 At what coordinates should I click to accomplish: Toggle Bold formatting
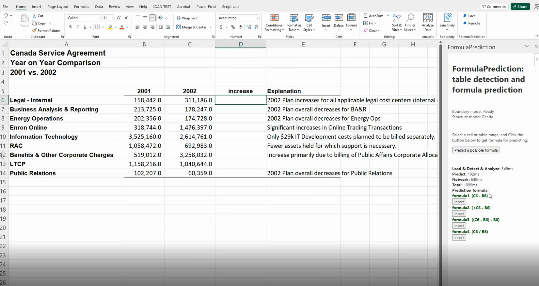tap(71, 27)
